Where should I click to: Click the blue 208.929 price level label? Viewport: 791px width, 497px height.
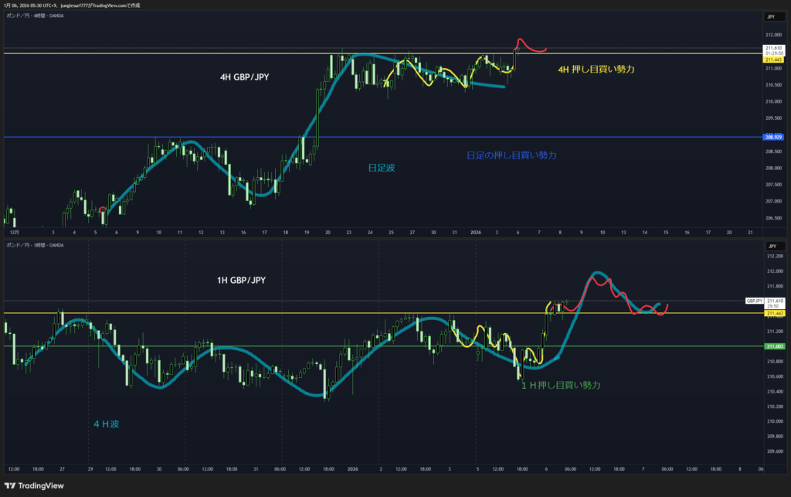coord(773,138)
